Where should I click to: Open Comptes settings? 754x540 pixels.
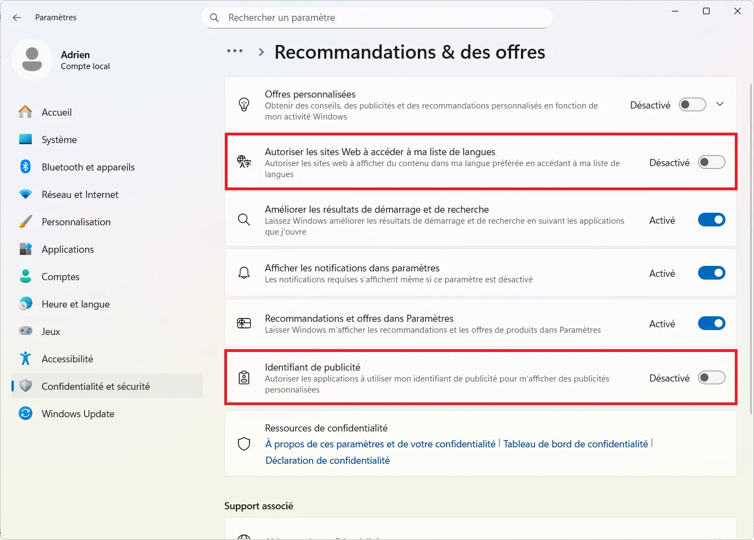click(x=107, y=276)
